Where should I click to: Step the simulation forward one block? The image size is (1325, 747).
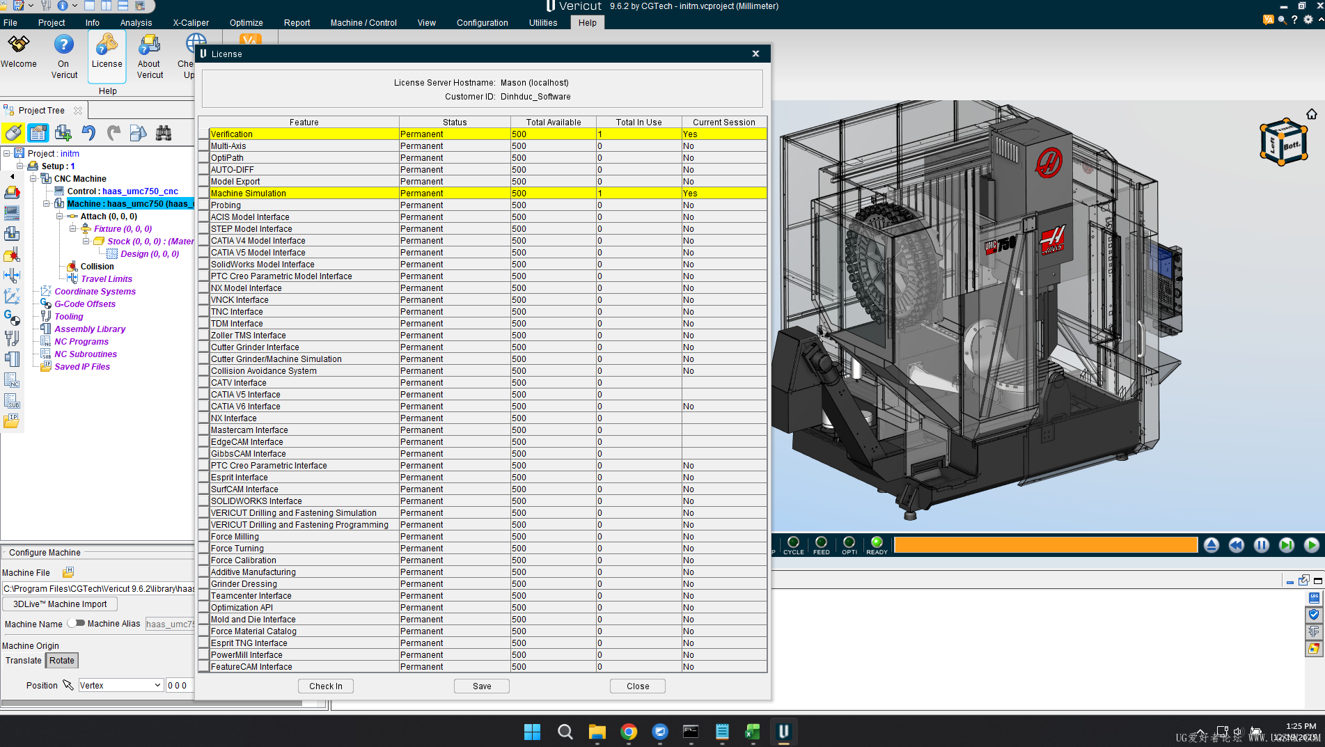[x=1287, y=545]
